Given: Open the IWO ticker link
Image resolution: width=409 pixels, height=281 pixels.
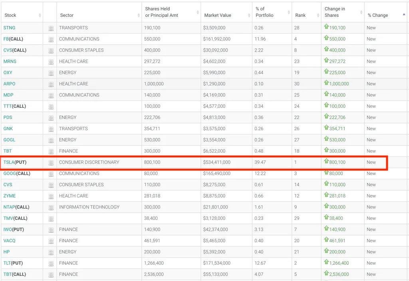Looking at the screenshot, I should 8,230.
